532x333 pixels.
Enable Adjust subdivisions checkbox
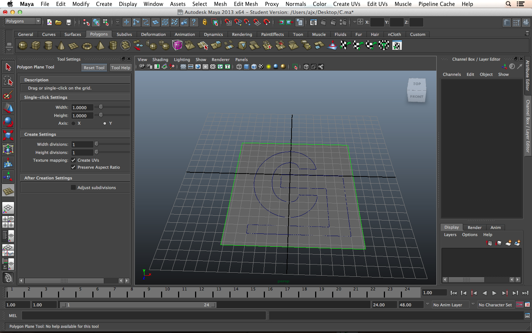tap(74, 188)
